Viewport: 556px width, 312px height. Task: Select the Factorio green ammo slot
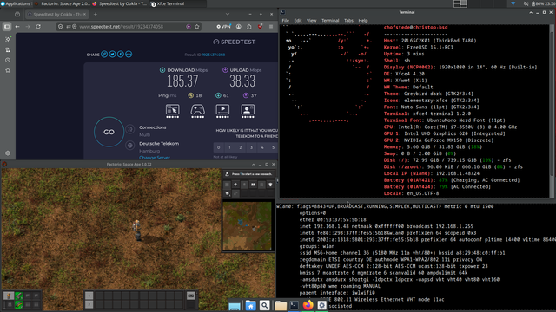tap(18, 304)
